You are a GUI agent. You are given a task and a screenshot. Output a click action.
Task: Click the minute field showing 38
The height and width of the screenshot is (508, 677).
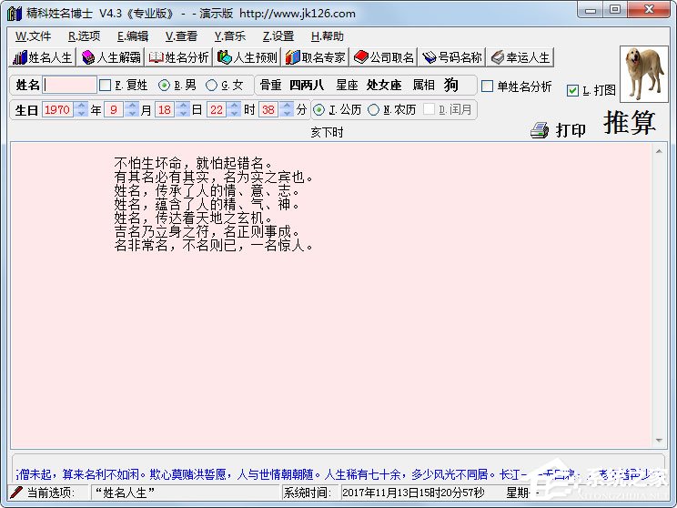pos(268,110)
